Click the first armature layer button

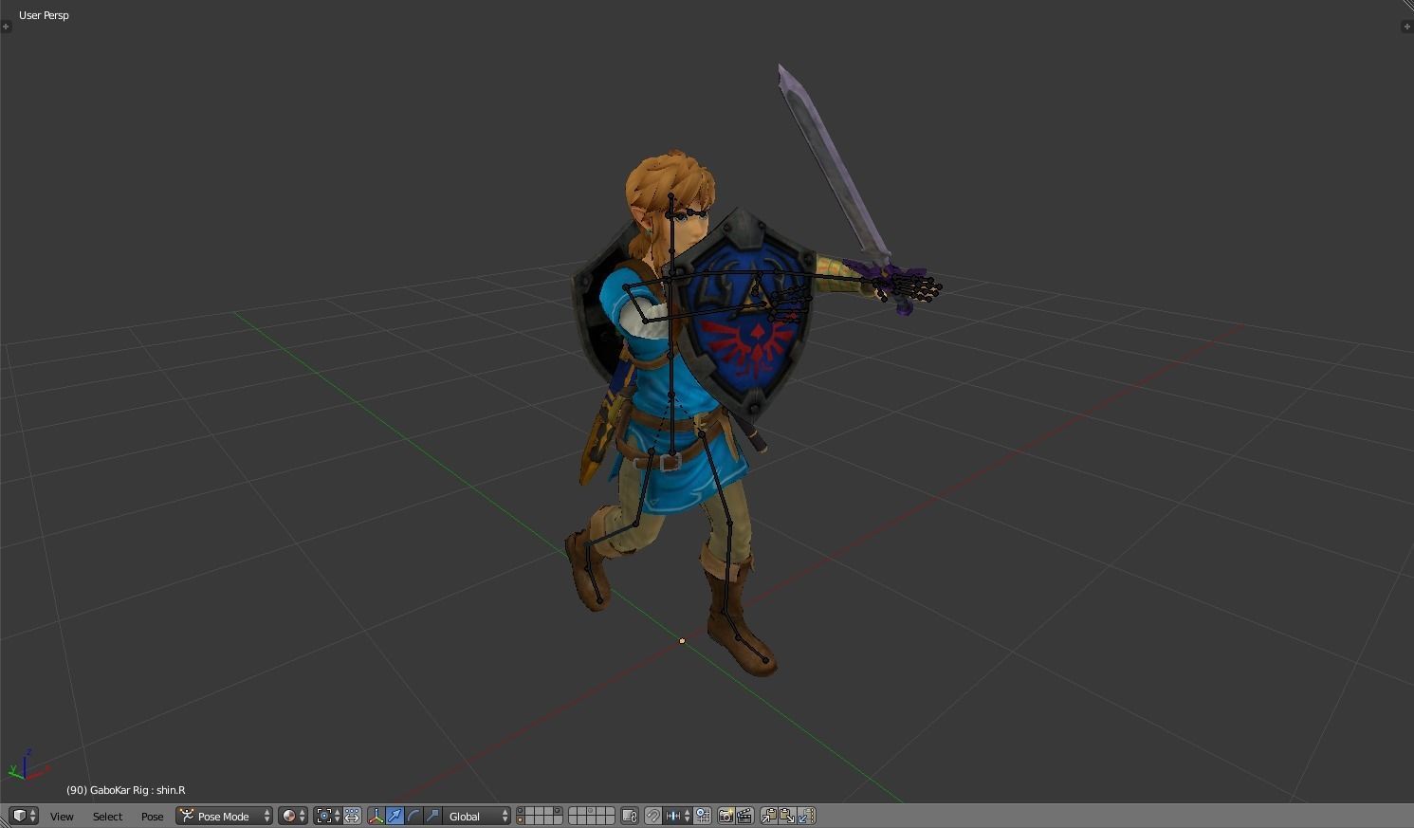pos(573,812)
